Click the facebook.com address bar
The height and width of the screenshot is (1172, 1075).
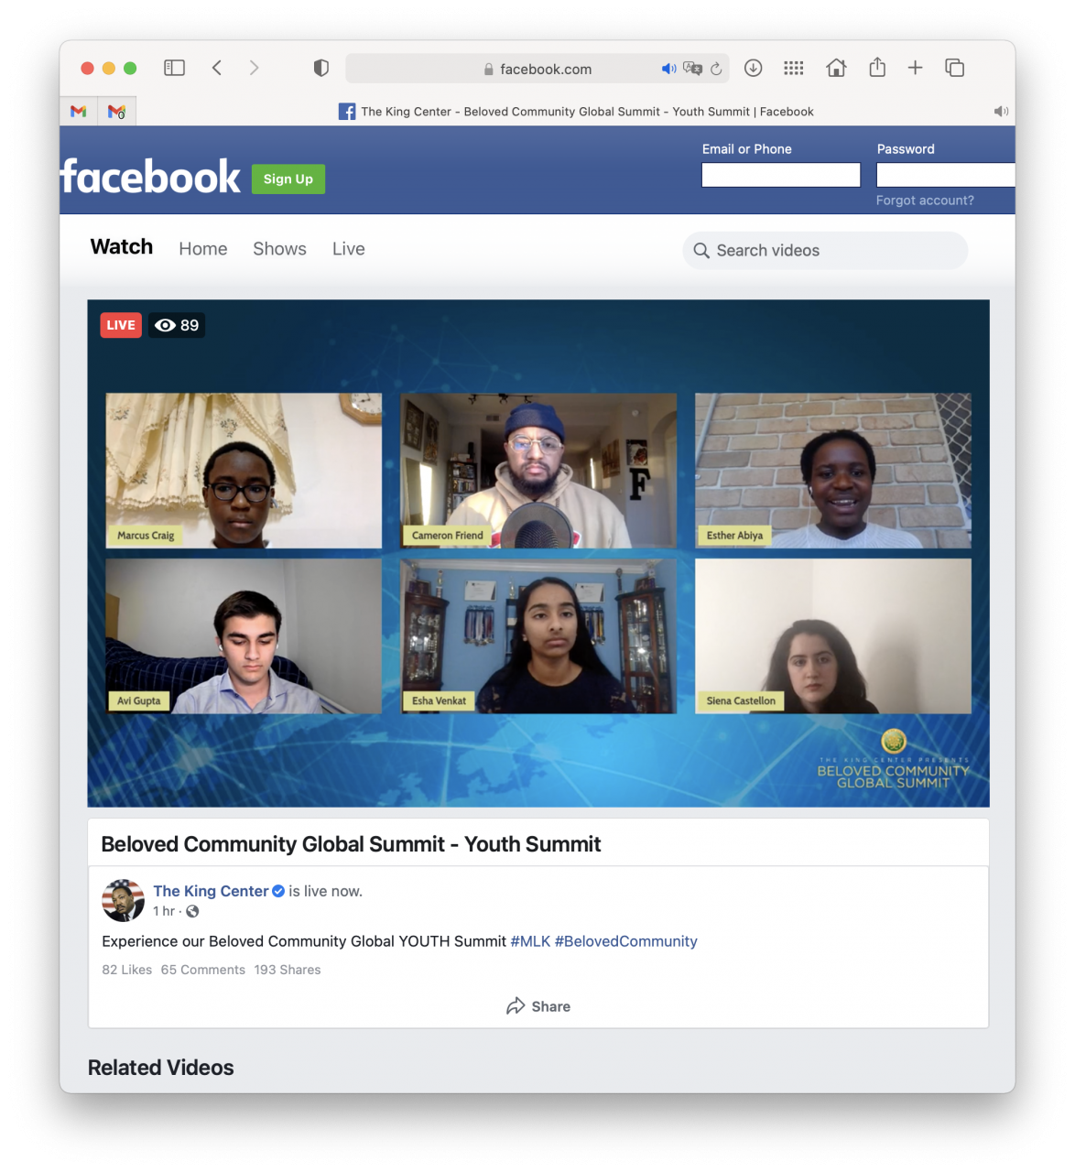pos(537,69)
